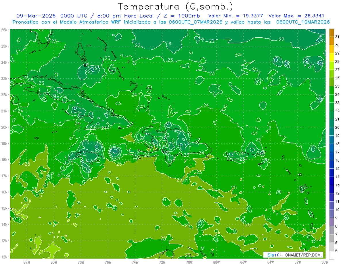Viewport: 345px width, 266px height.
Task: Click legend value '20'
Action: point(337,127)
